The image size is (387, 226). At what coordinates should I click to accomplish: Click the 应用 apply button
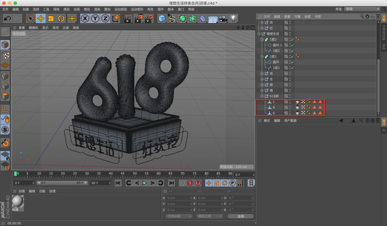(240, 216)
